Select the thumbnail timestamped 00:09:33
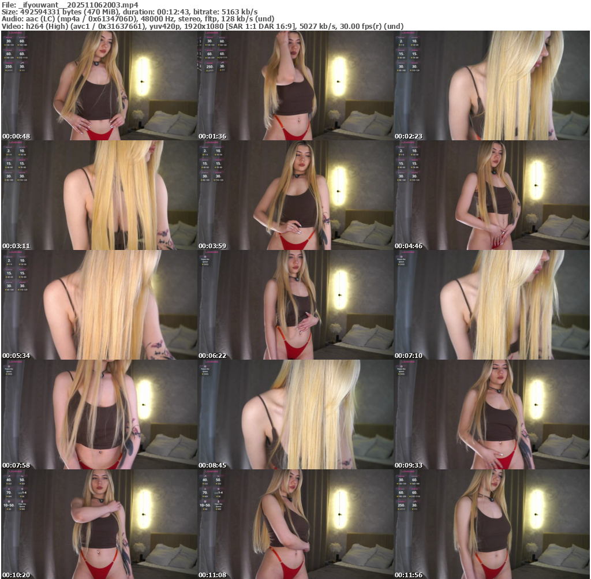 coord(492,414)
